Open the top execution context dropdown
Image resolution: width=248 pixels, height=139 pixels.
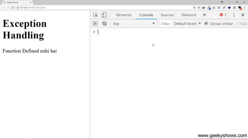[134, 24]
